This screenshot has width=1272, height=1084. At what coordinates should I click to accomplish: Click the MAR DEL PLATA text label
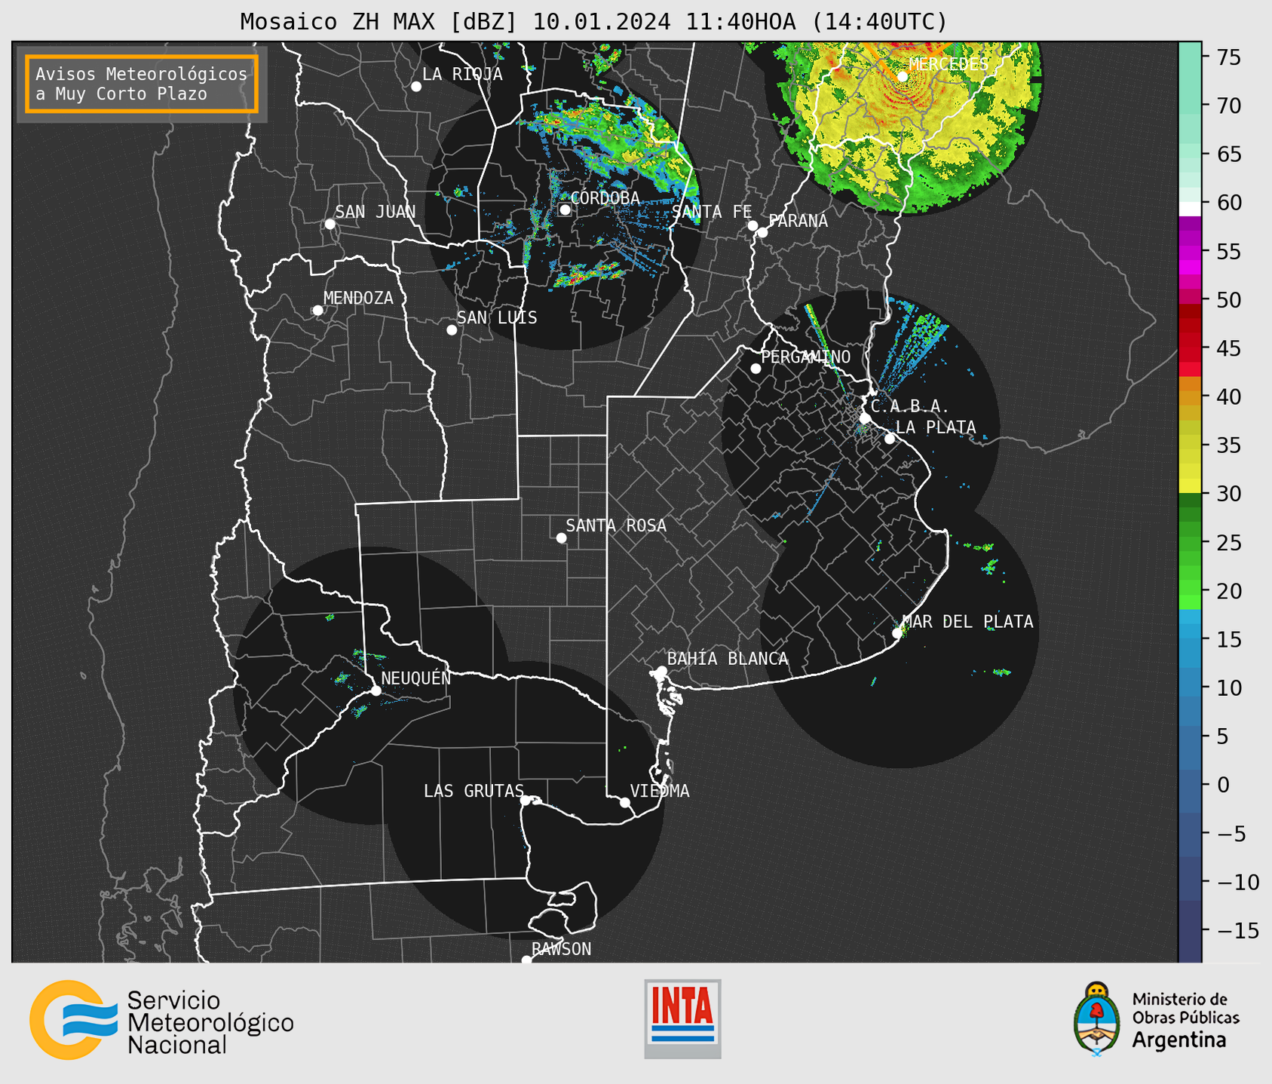click(x=967, y=622)
